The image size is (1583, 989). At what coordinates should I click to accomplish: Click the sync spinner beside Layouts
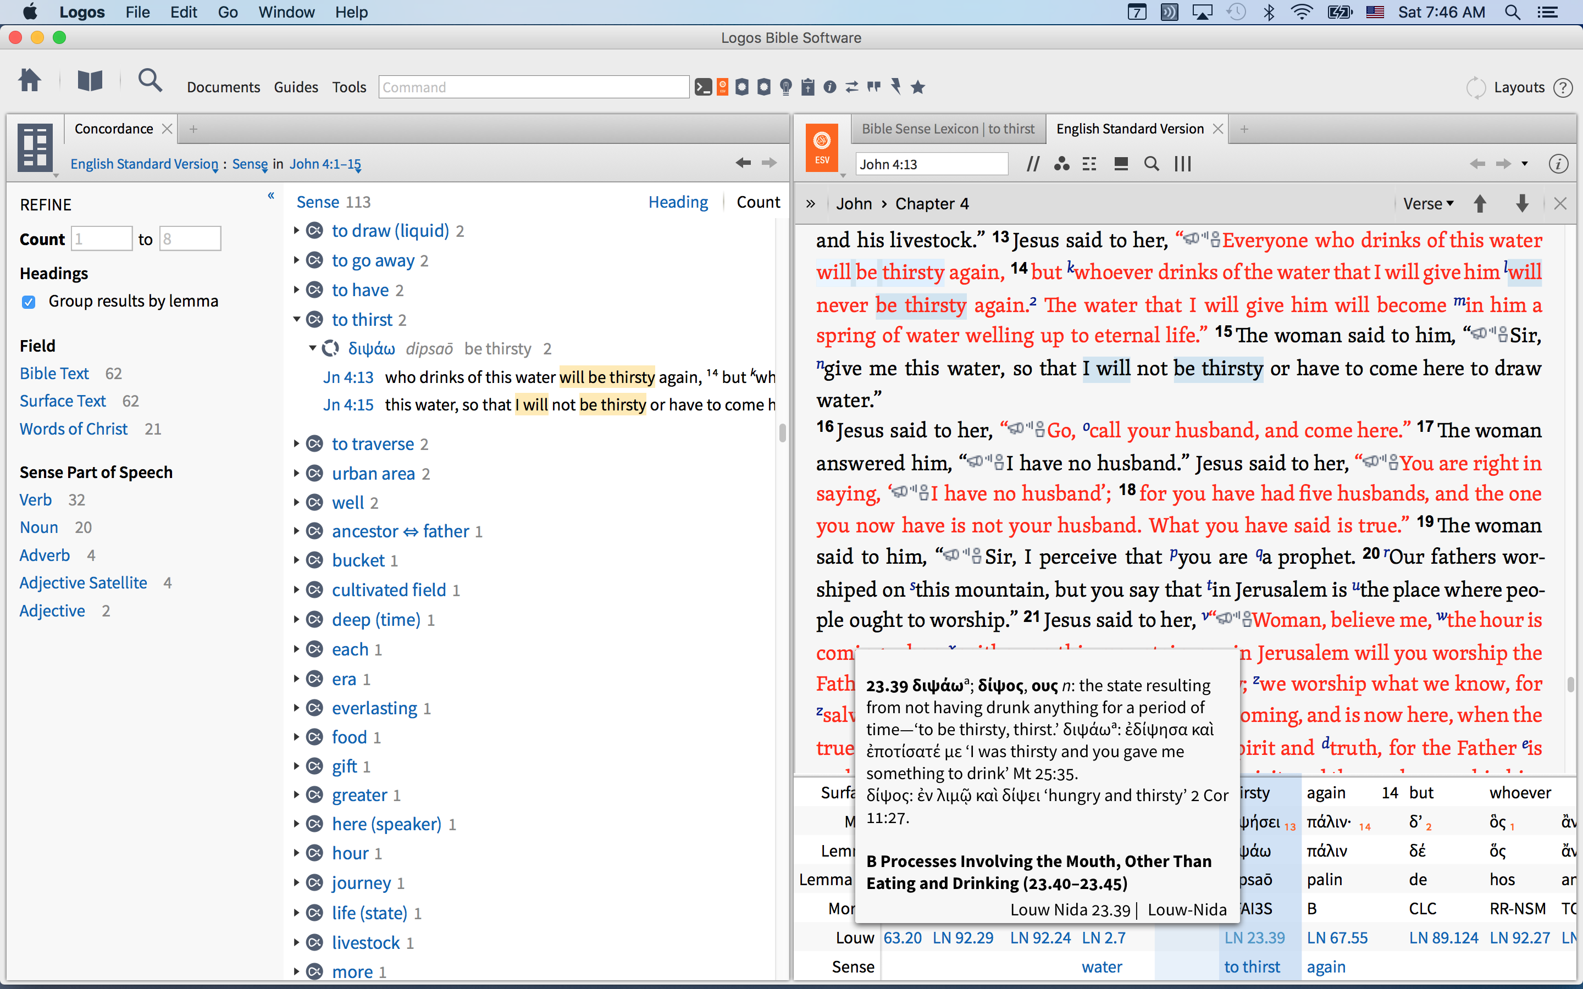[x=1476, y=88]
